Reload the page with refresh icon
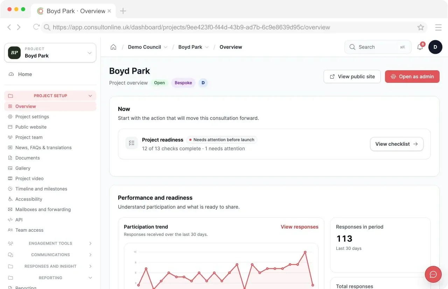 click(x=36, y=27)
